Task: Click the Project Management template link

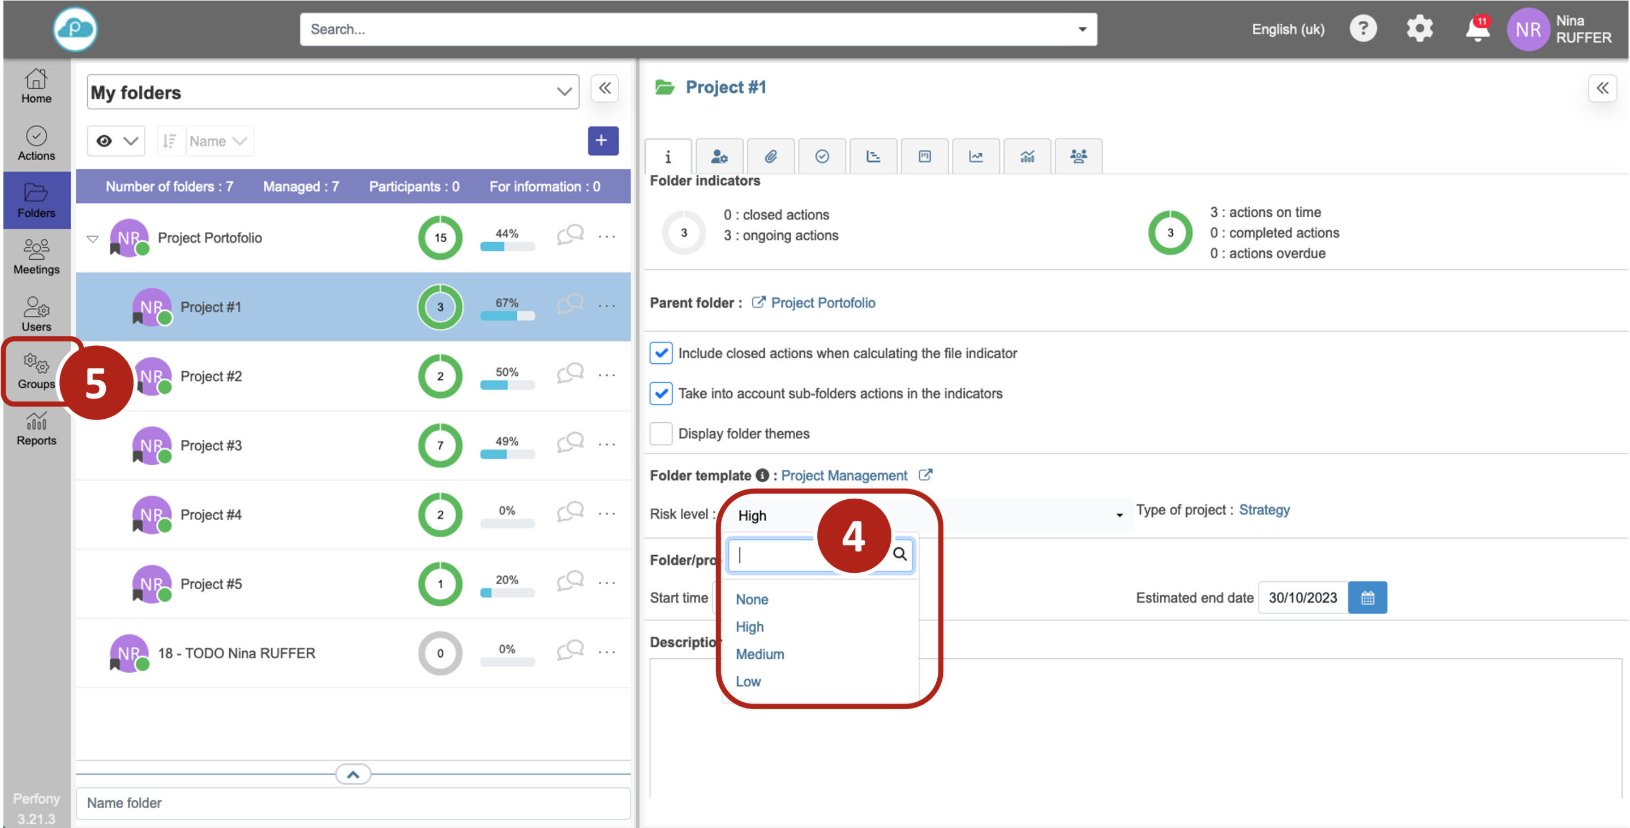Action: 843,475
